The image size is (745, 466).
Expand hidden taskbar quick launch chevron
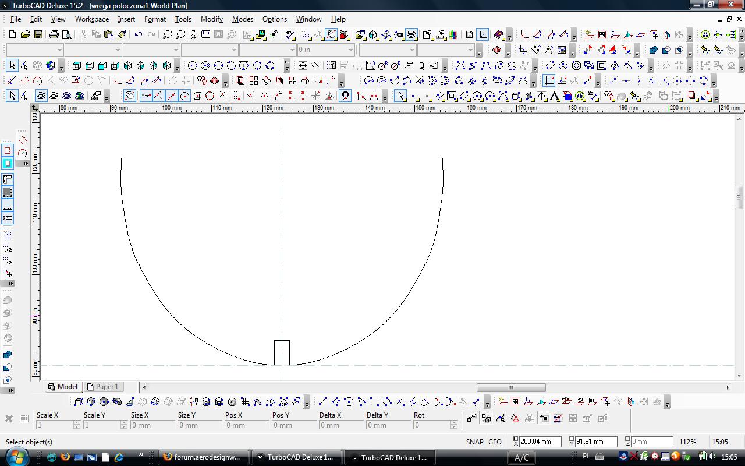[141, 454]
